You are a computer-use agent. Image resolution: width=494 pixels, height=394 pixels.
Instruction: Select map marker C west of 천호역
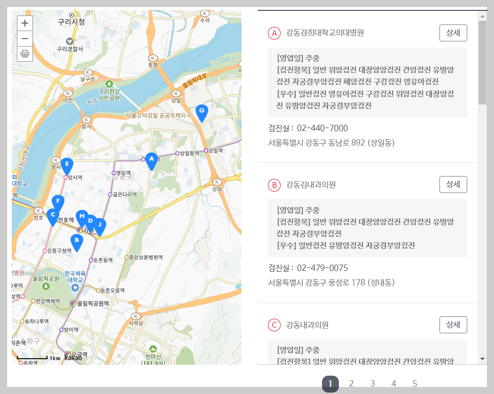tap(53, 216)
